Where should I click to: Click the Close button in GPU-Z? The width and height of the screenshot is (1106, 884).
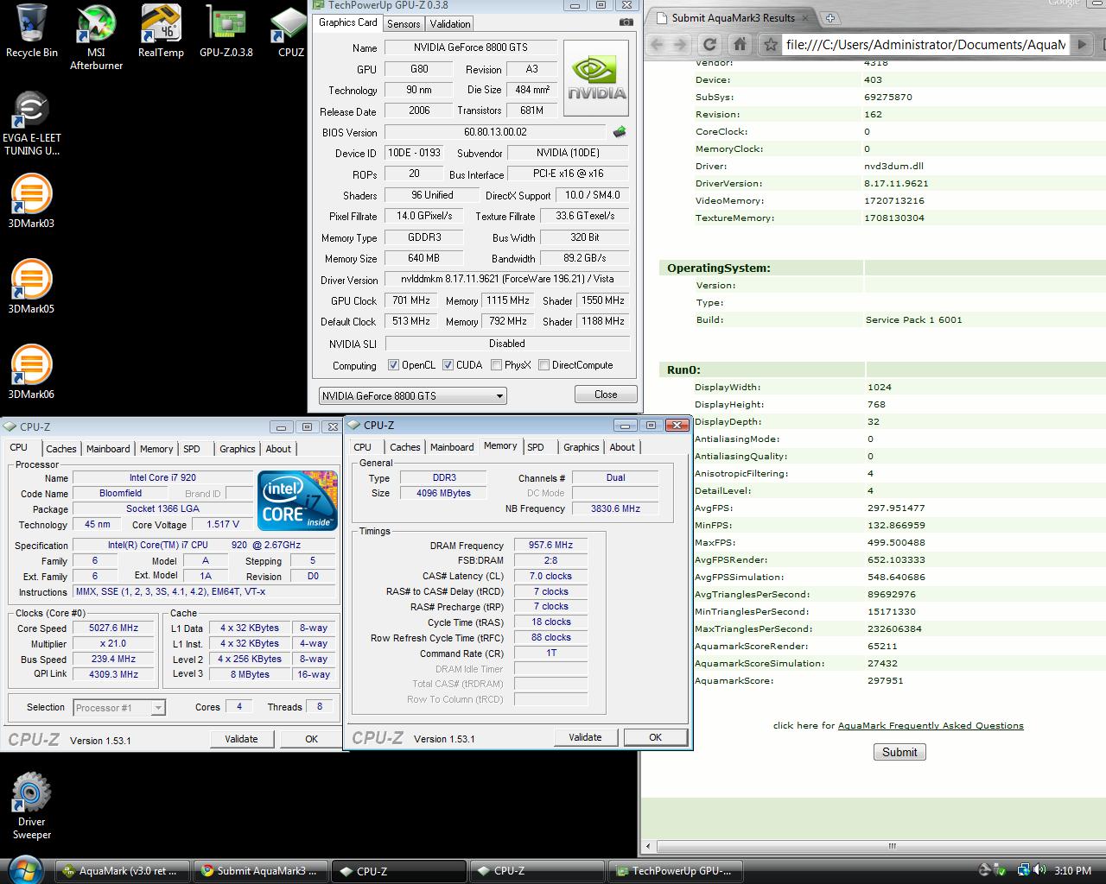pos(606,395)
